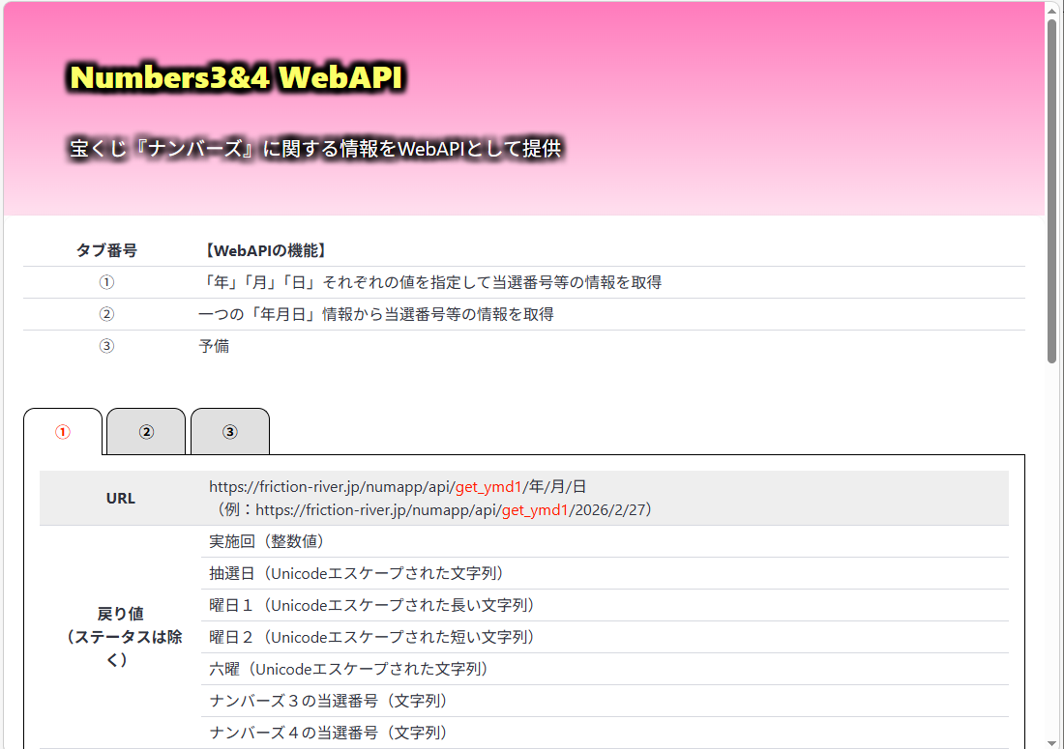Select the 六曜 return value row
Viewport: 1064px width, 749px height.
[349, 669]
